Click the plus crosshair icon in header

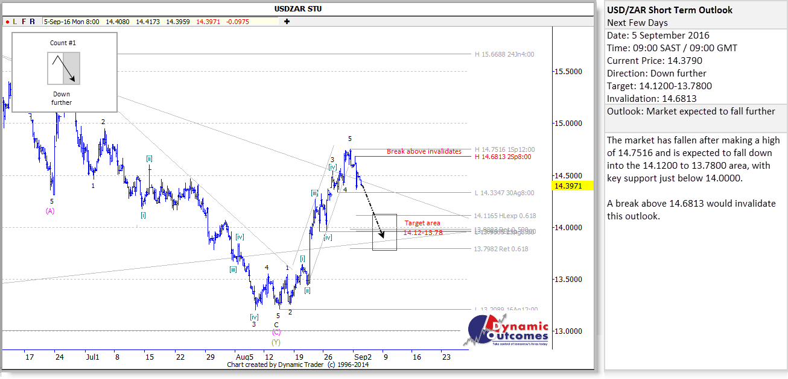coord(287,22)
